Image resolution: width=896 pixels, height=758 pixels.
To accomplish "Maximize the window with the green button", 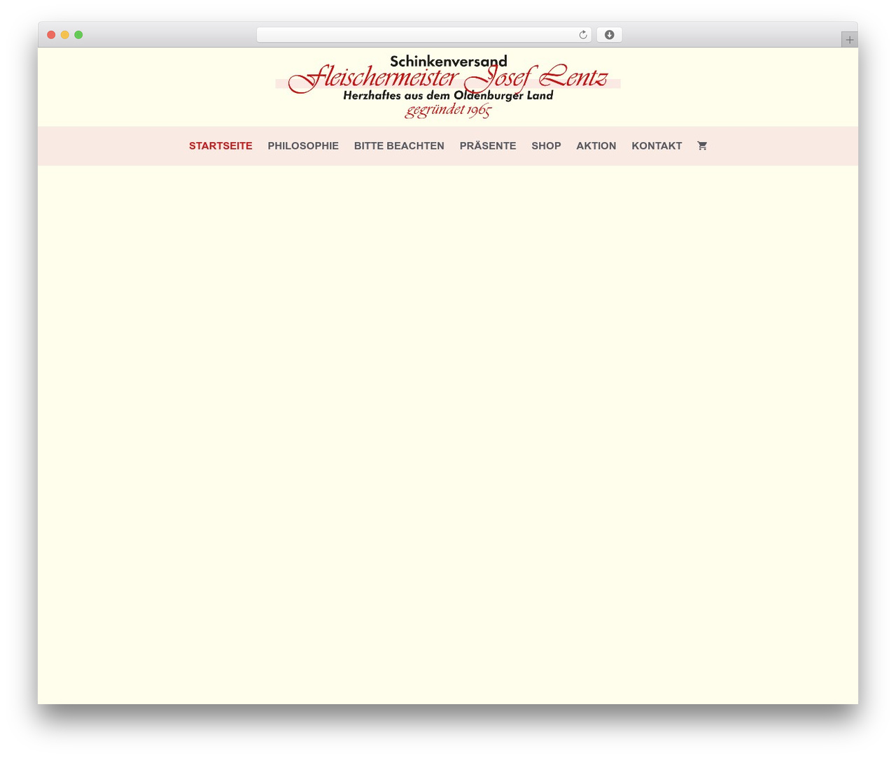I will 78,35.
